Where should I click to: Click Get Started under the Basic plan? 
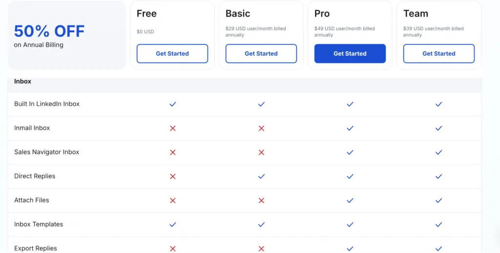tap(261, 54)
